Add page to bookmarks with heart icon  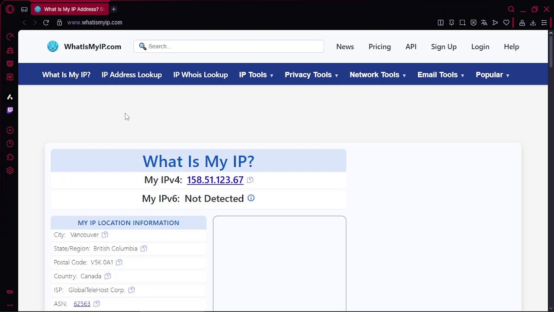(506, 23)
